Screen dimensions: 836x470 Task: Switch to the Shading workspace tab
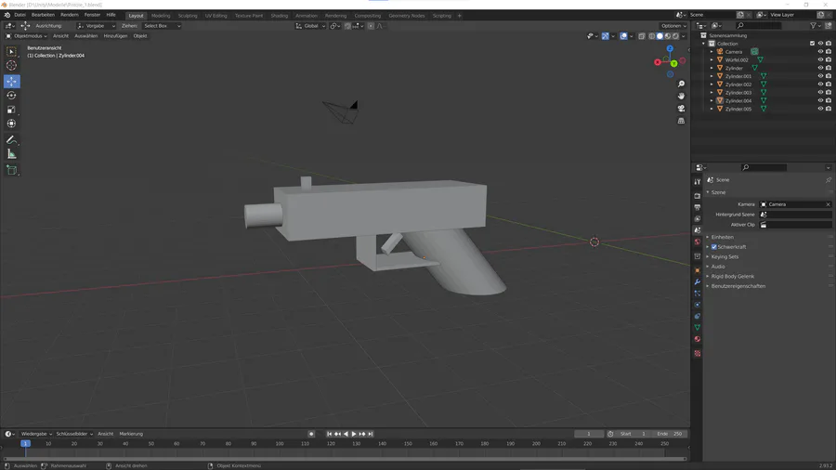[x=279, y=16]
